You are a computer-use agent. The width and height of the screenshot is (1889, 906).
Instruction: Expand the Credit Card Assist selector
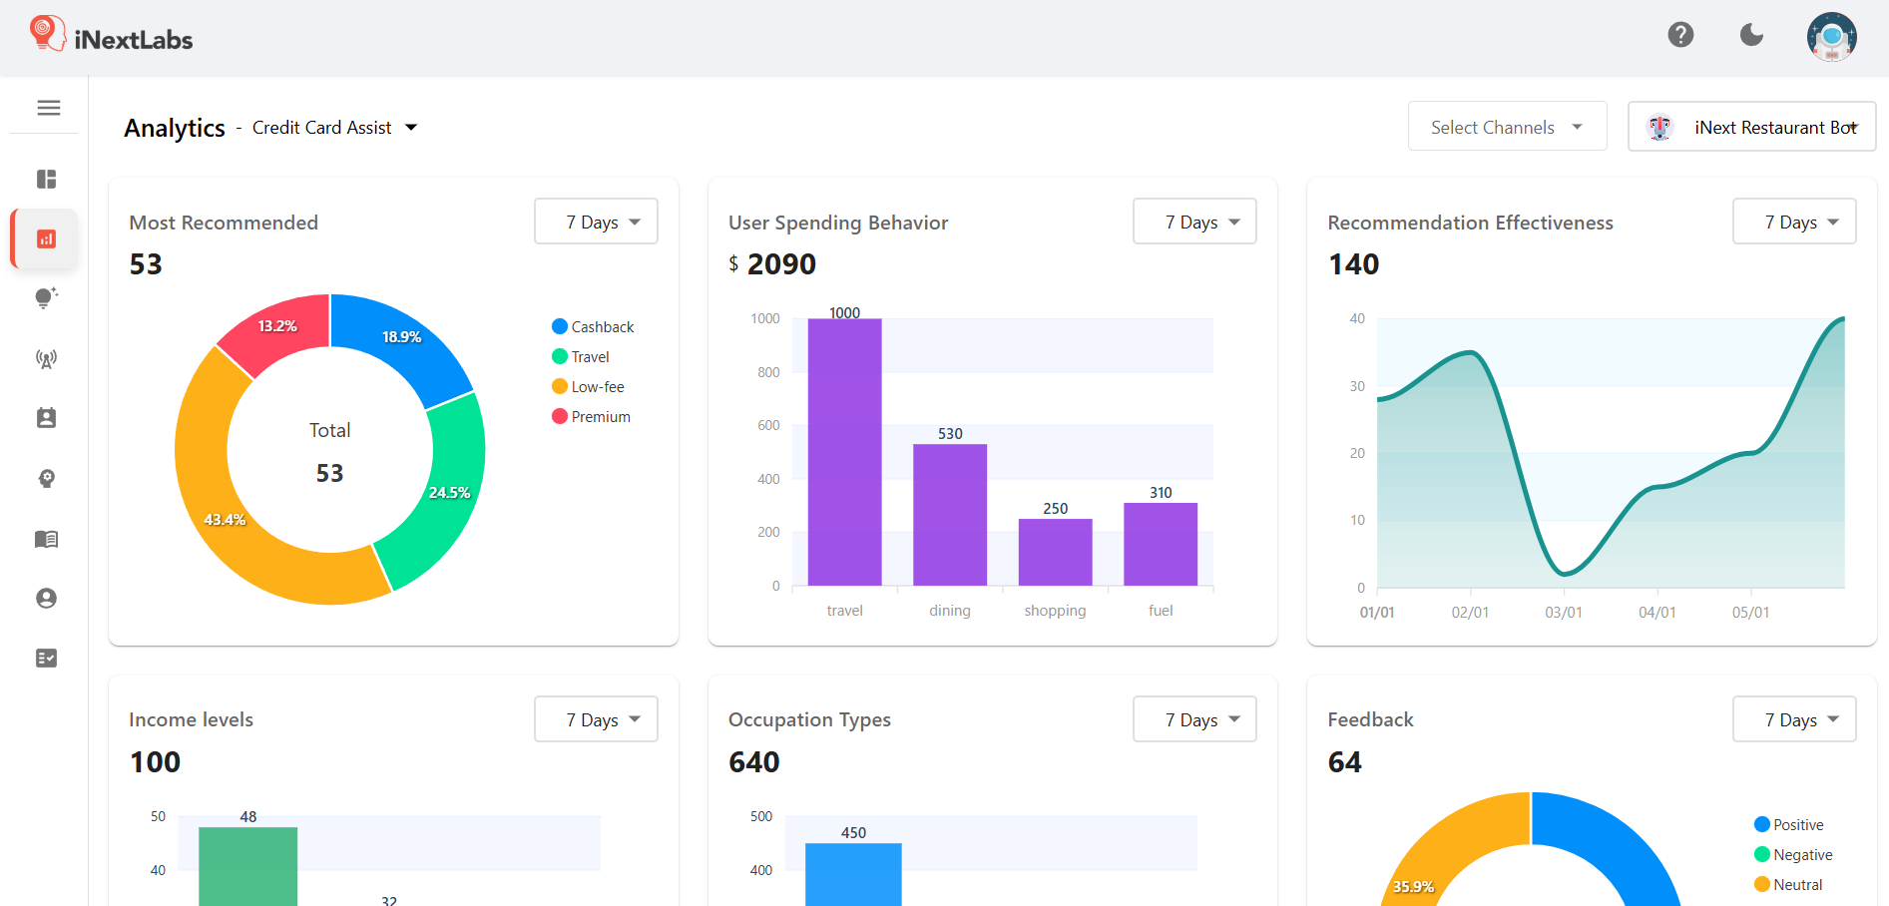335,127
